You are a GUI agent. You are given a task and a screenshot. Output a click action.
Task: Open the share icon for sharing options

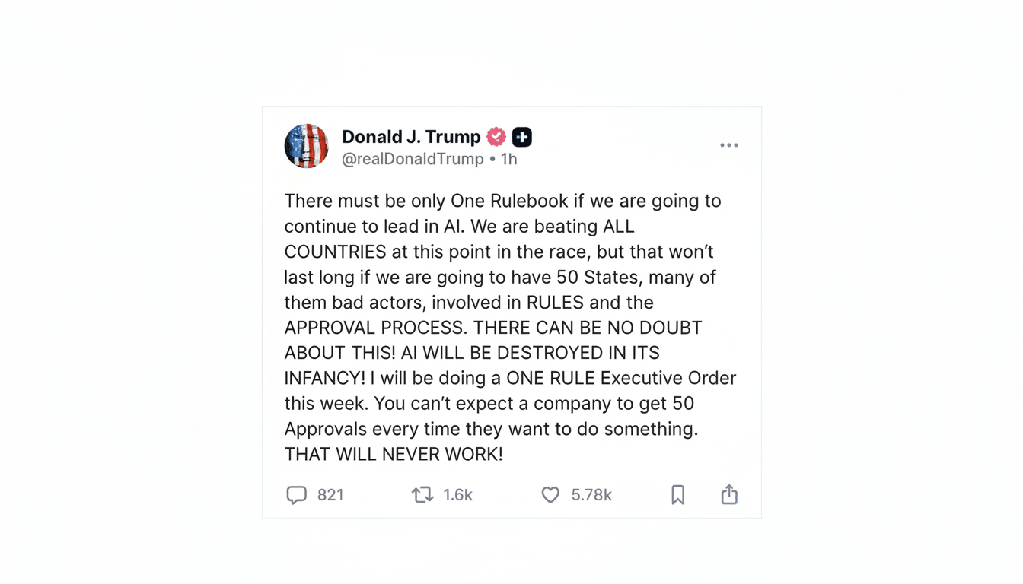[728, 494]
